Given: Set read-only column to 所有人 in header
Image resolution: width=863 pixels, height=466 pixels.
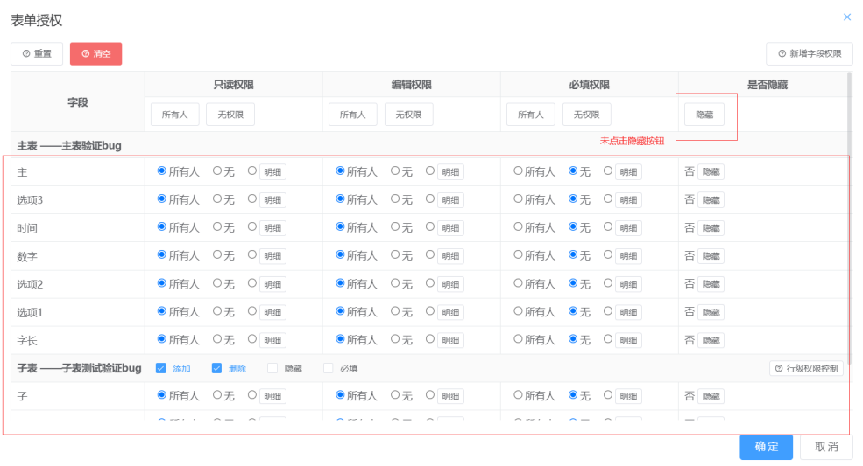Looking at the screenshot, I should click(x=175, y=115).
